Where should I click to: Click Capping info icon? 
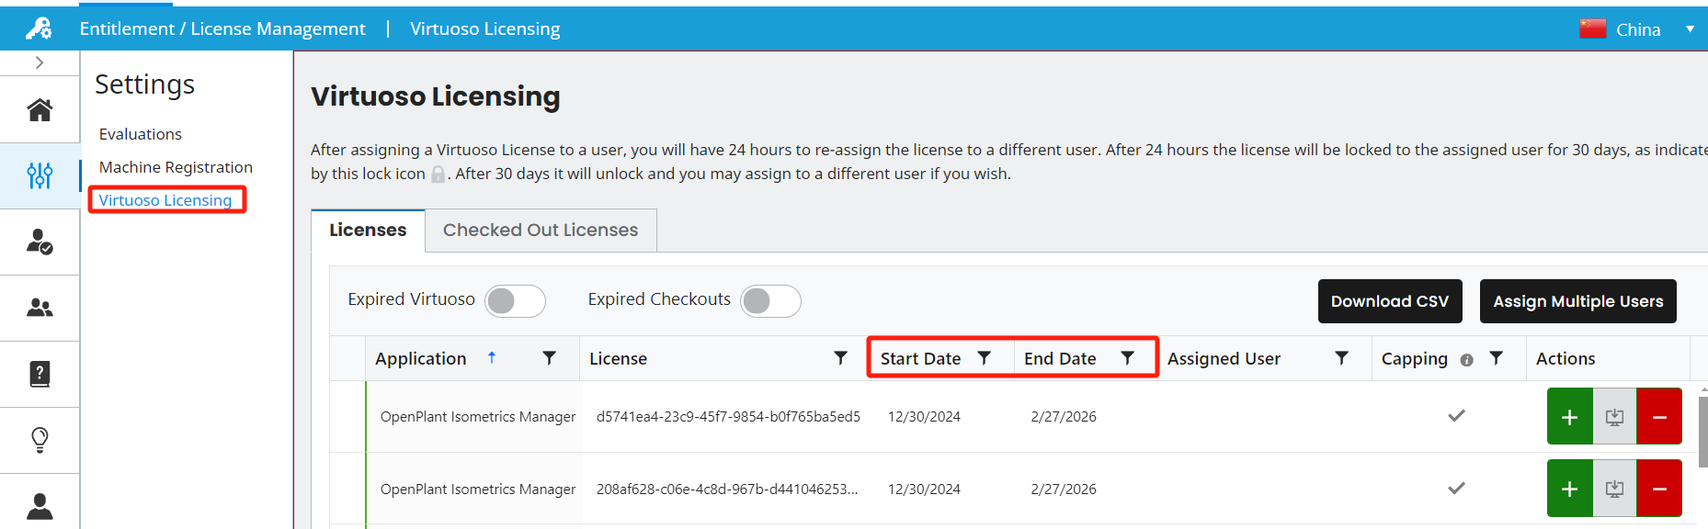click(x=1466, y=360)
